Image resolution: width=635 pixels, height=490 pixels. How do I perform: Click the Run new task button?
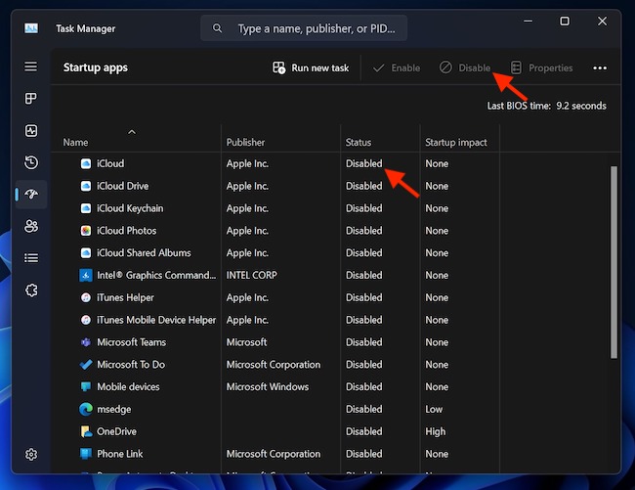point(310,68)
